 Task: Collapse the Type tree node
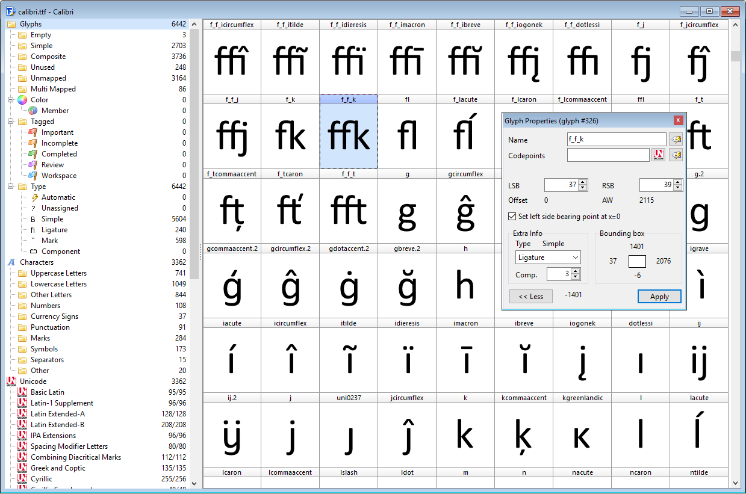click(x=11, y=187)
